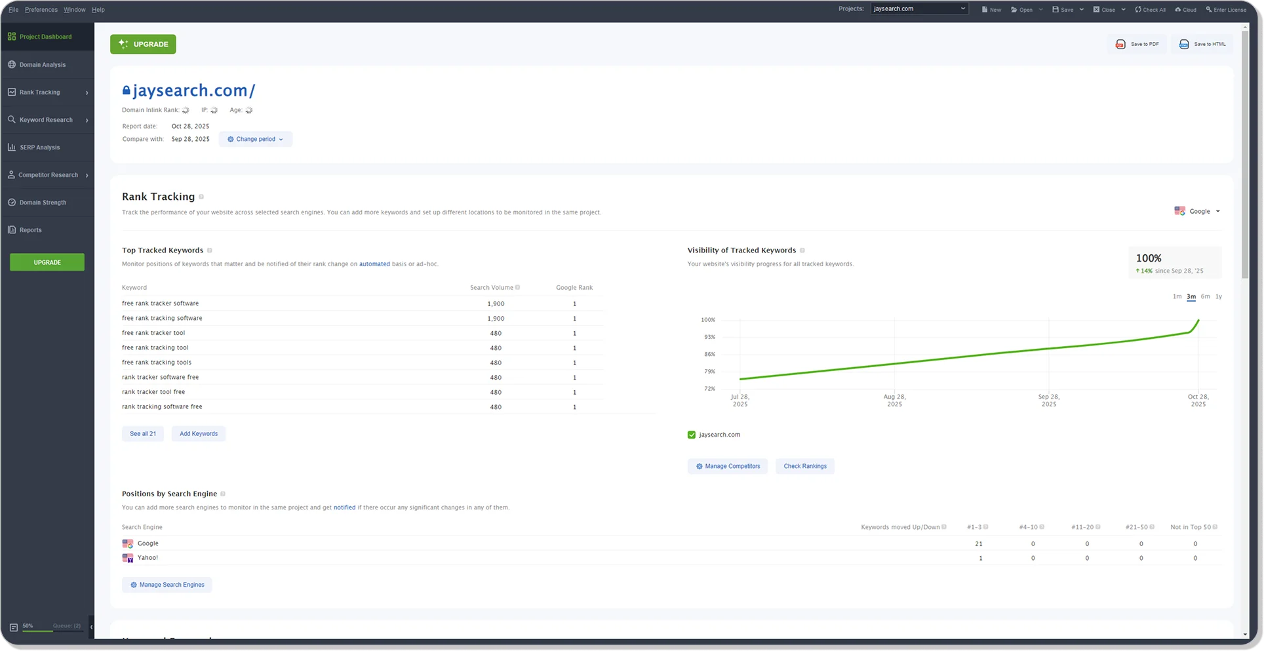The height and width of the screenshot is (651, 1264).
Task: Open the Project Dashboard sidebar icon
Action: [12, 37]
